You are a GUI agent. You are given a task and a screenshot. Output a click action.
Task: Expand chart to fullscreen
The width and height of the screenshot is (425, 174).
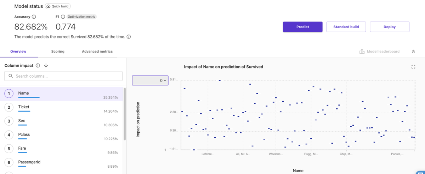(x=413, y=67)
